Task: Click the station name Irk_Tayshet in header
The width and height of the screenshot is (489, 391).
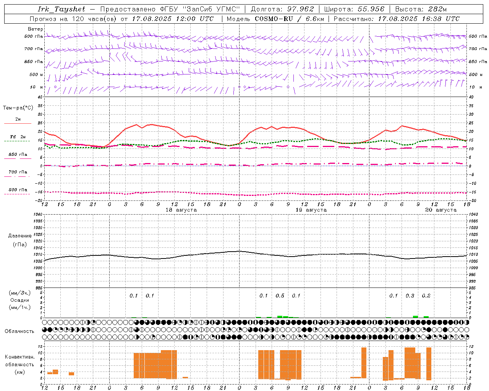Action: tap(61, 9)
